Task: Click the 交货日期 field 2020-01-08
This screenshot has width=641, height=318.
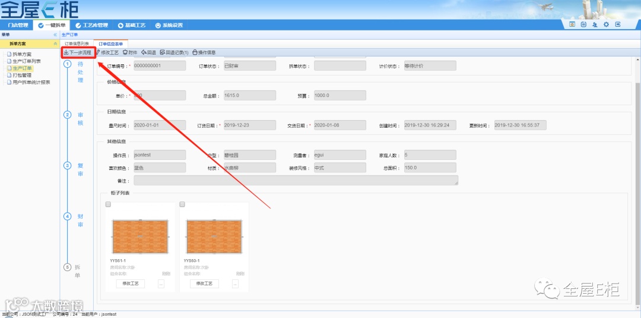Action: click(339, 125)
